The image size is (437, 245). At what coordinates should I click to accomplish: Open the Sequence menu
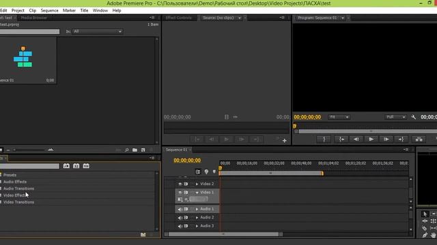click(x=49, y=11)
